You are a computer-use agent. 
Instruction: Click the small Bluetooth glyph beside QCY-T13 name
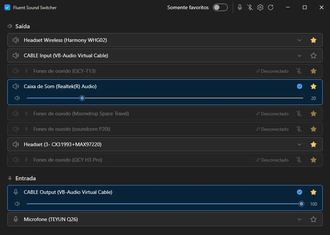coord(26,71)
